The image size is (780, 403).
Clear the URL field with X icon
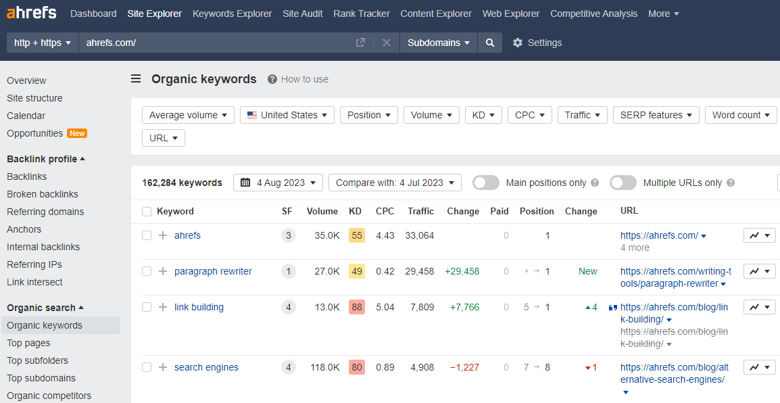pyautogui.click(x=387, y=43)
